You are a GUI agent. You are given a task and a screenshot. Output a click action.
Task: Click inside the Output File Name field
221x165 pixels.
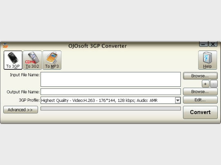coord(110,92)
